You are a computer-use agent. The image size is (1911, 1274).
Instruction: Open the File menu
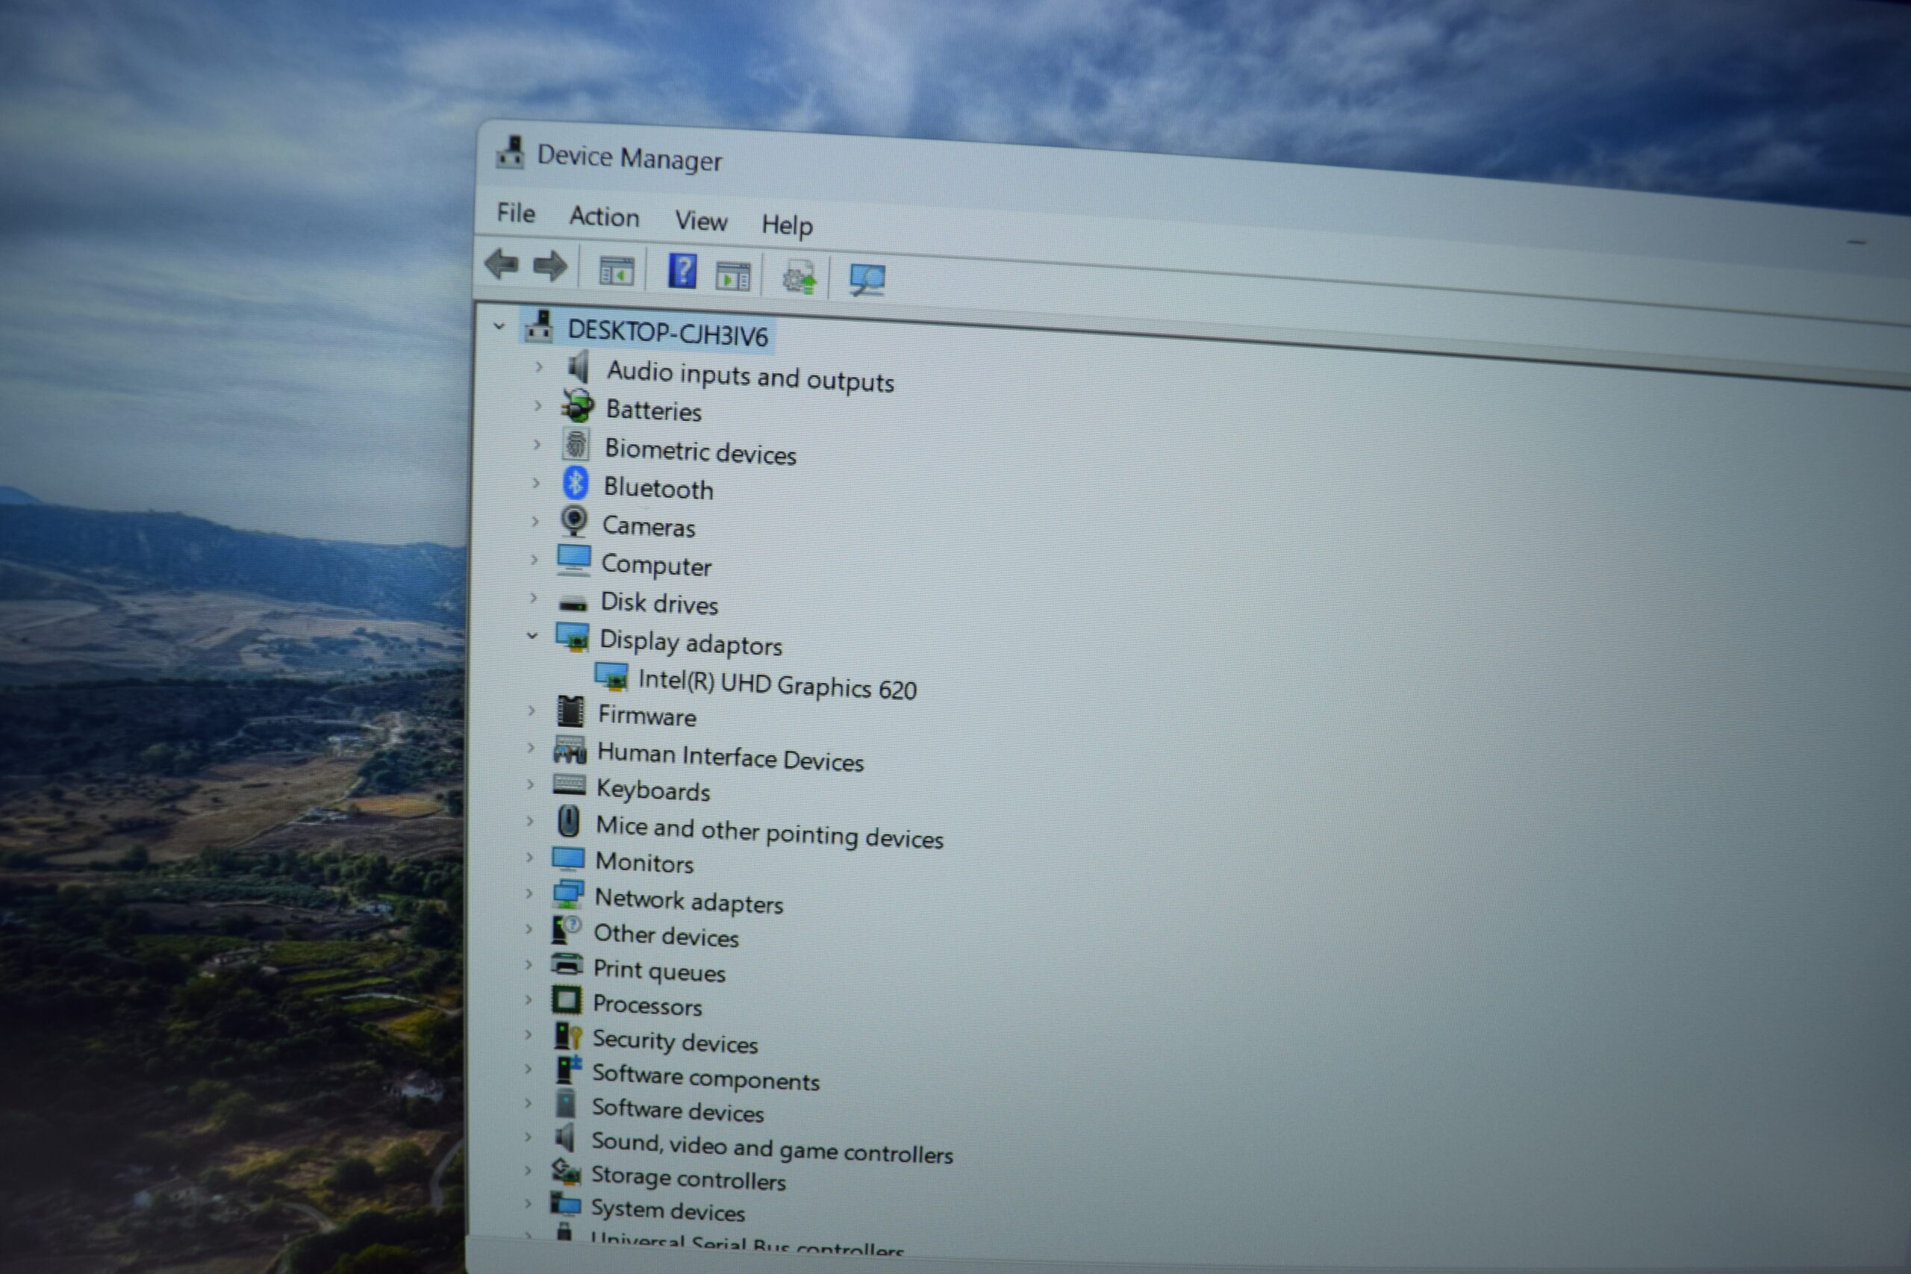click(x=516, y=213)
